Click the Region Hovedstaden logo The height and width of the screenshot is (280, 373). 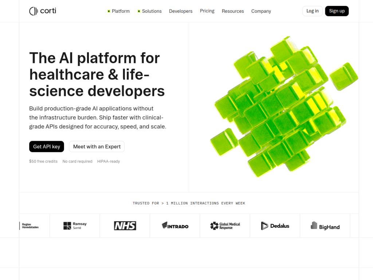pos(29,226)
